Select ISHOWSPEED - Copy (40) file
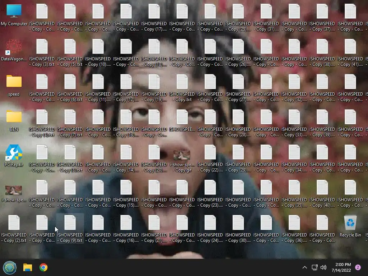 322,194
